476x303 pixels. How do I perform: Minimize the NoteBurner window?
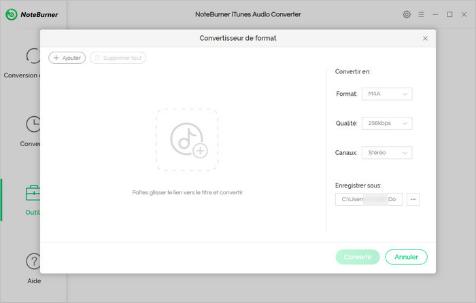pos(435,14)
